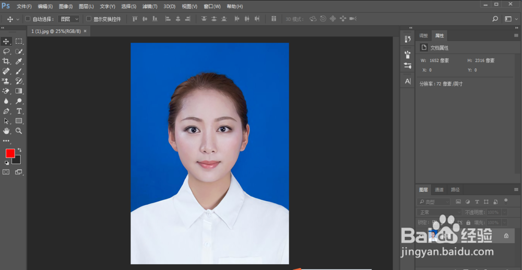Open the Character panel icon
Screen dimensions: 522x270
click(x=408, y=81)
